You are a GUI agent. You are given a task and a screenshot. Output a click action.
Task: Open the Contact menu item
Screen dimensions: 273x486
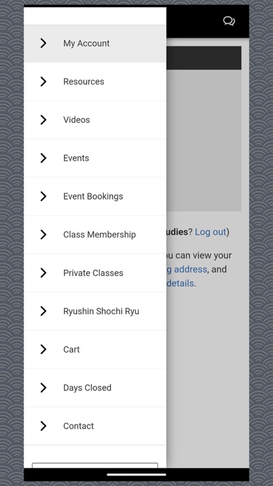coord(95,426)
